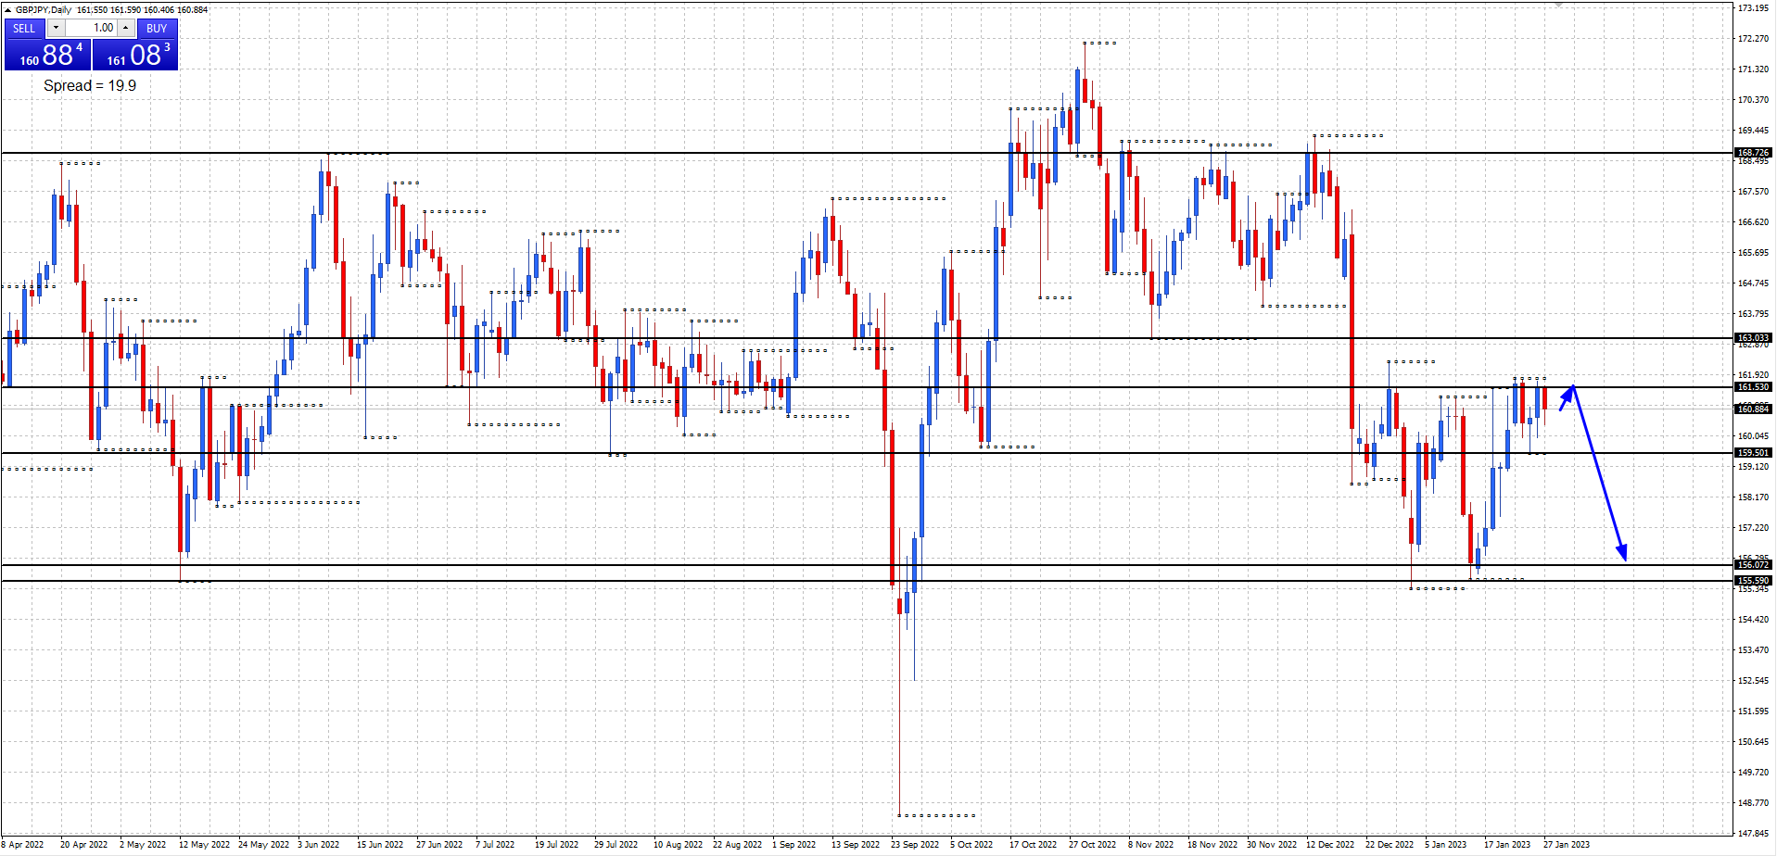Click the 155.590 horizontal line price label

tap(1752, 581)
